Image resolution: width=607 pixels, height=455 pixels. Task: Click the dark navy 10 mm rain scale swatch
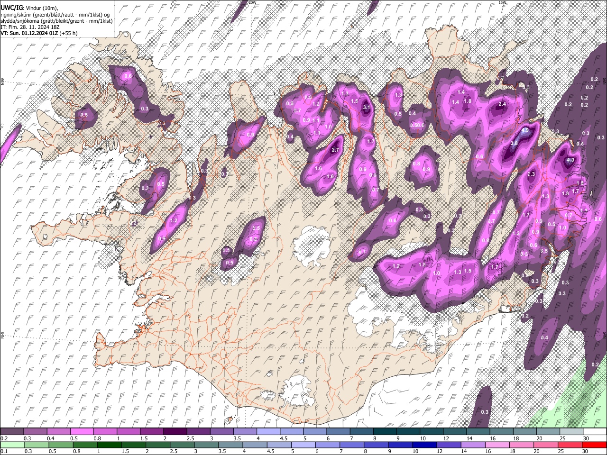(424, 445)
